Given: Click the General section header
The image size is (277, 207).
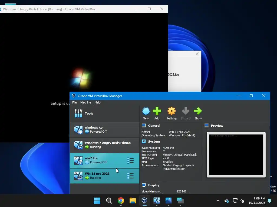Looking at the screenshot, I should [154, 126].
